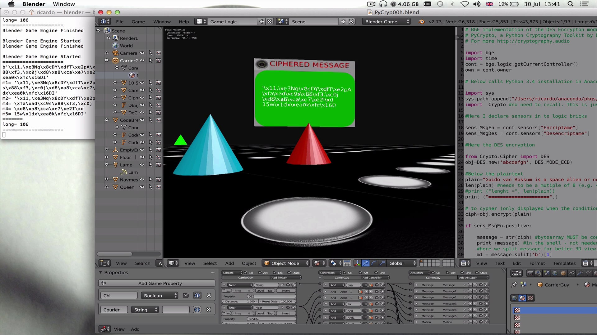
Task: Open the Object Mode dropdown
Action: click(x=285, y=263)
